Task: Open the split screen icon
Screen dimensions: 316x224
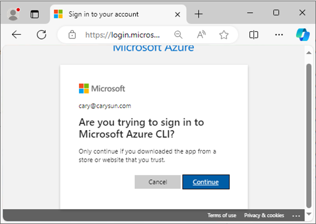Action: (x=253, y=34)
